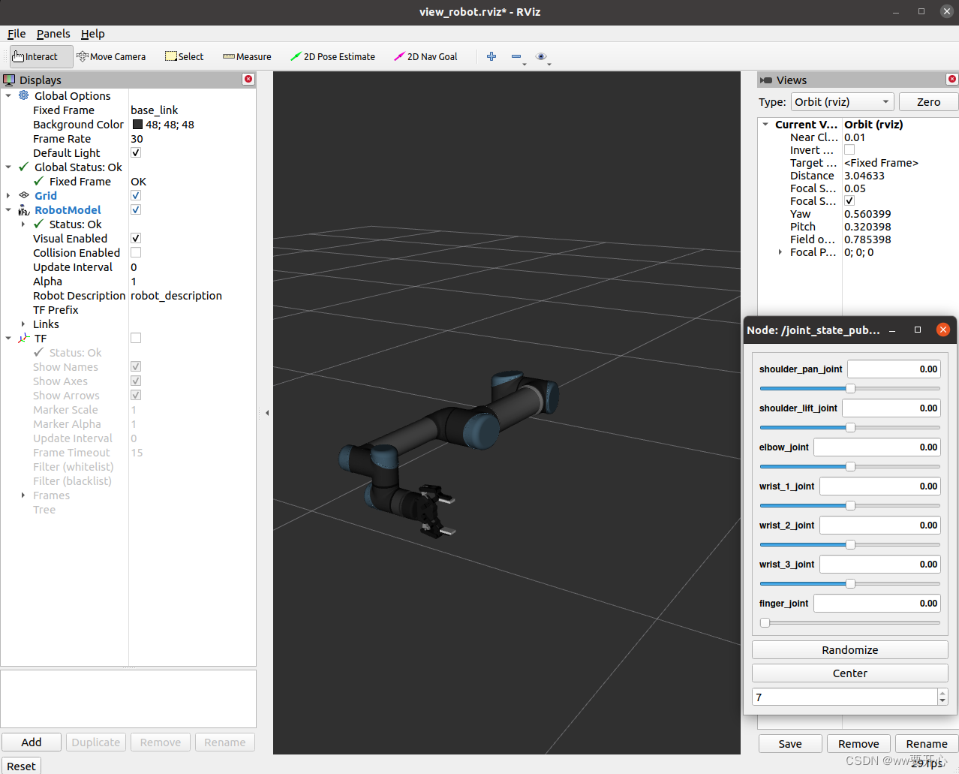Screen dimensions: 959x774
Task: Click the Displays panel monitor icon
Action: (9, 80)
